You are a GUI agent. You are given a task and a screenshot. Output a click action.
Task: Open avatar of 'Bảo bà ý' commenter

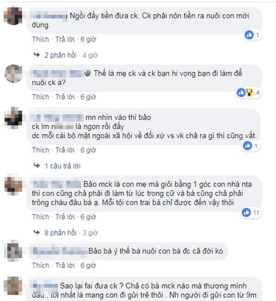(13, 251)
